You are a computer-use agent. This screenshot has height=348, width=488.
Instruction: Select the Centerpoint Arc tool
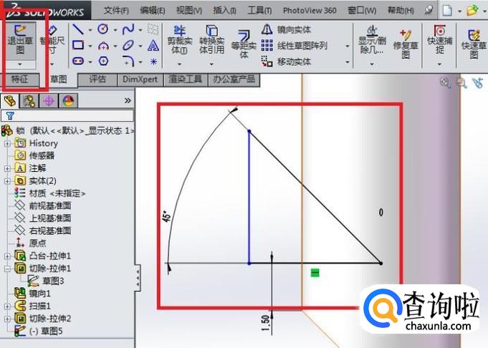coord(103,46)
